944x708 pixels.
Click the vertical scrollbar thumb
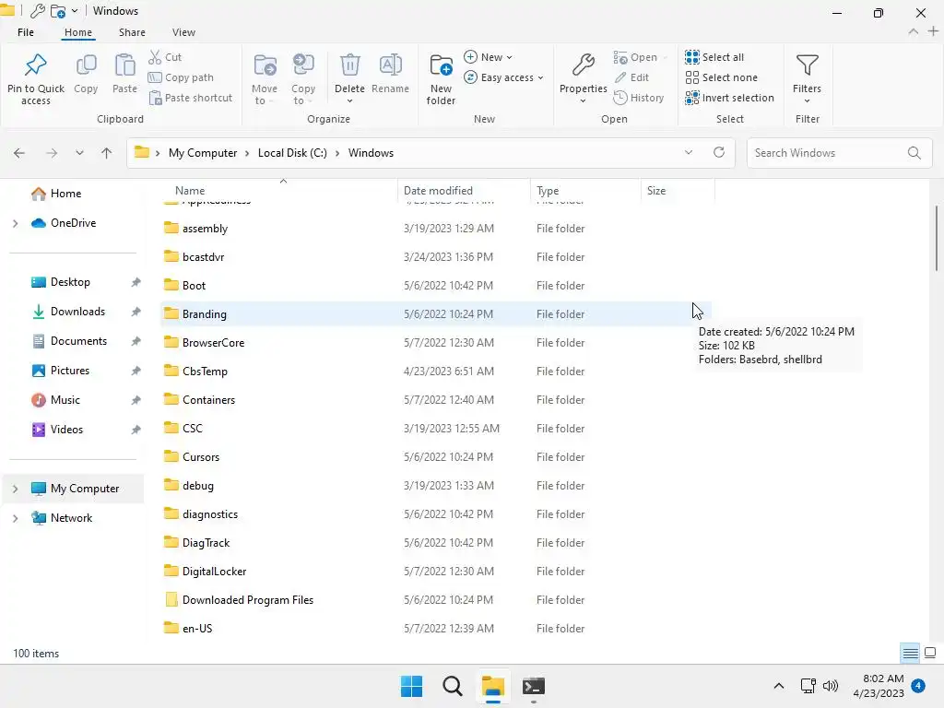[x=937, y=239]
